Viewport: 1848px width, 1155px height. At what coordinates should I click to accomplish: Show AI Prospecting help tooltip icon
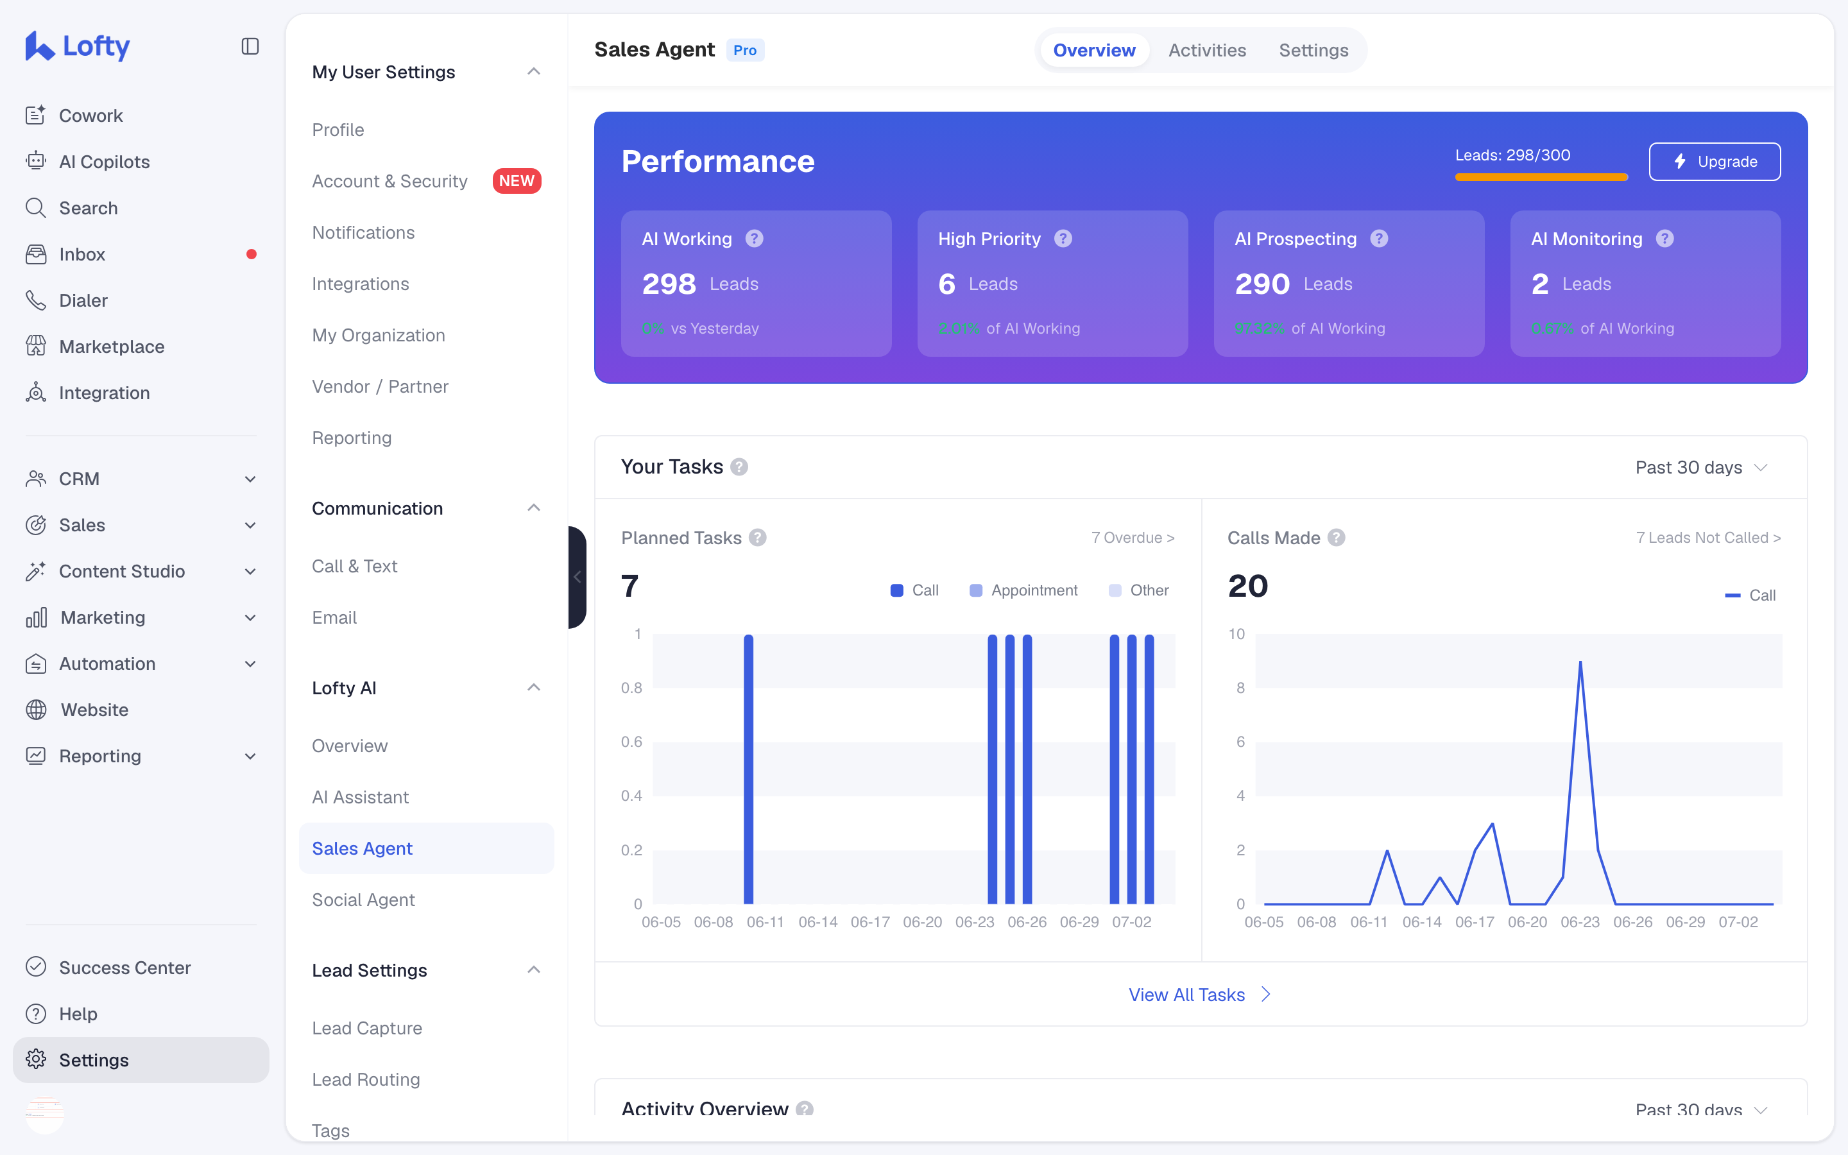pos(1379,238)
